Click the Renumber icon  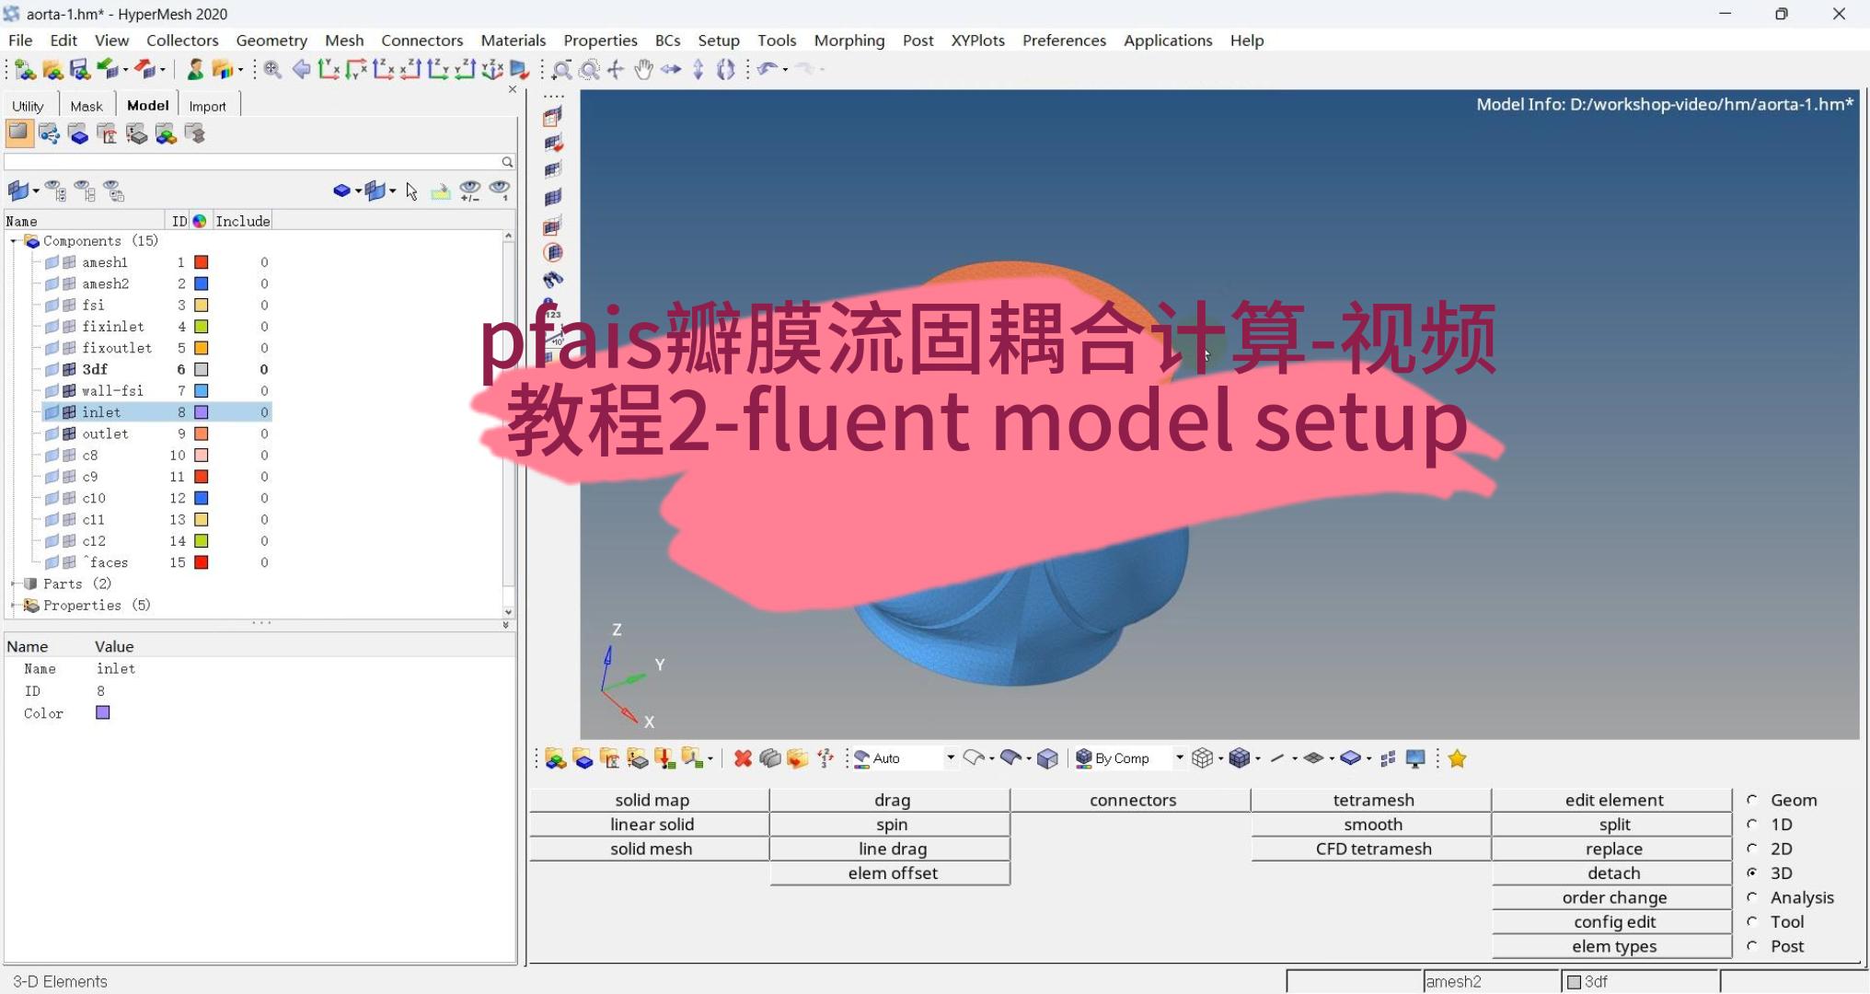[x=825, y=758]
